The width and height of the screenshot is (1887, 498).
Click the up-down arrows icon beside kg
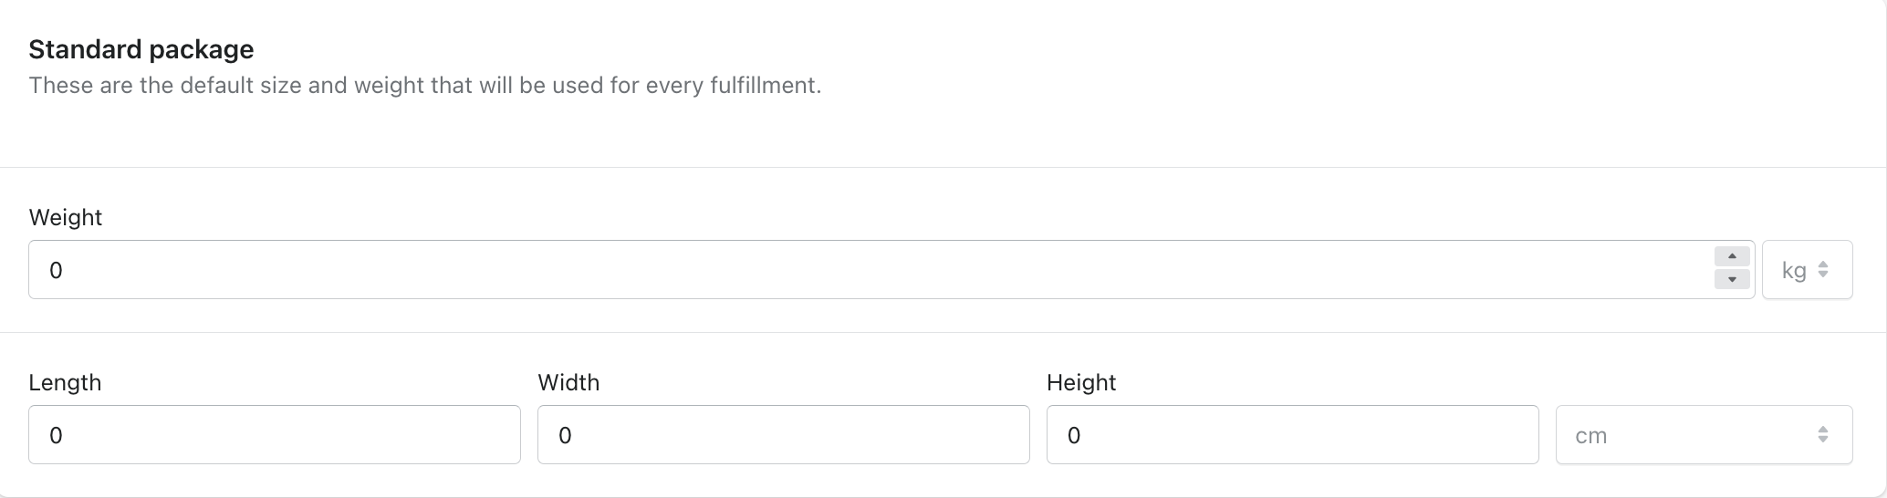coord(1822,270)
